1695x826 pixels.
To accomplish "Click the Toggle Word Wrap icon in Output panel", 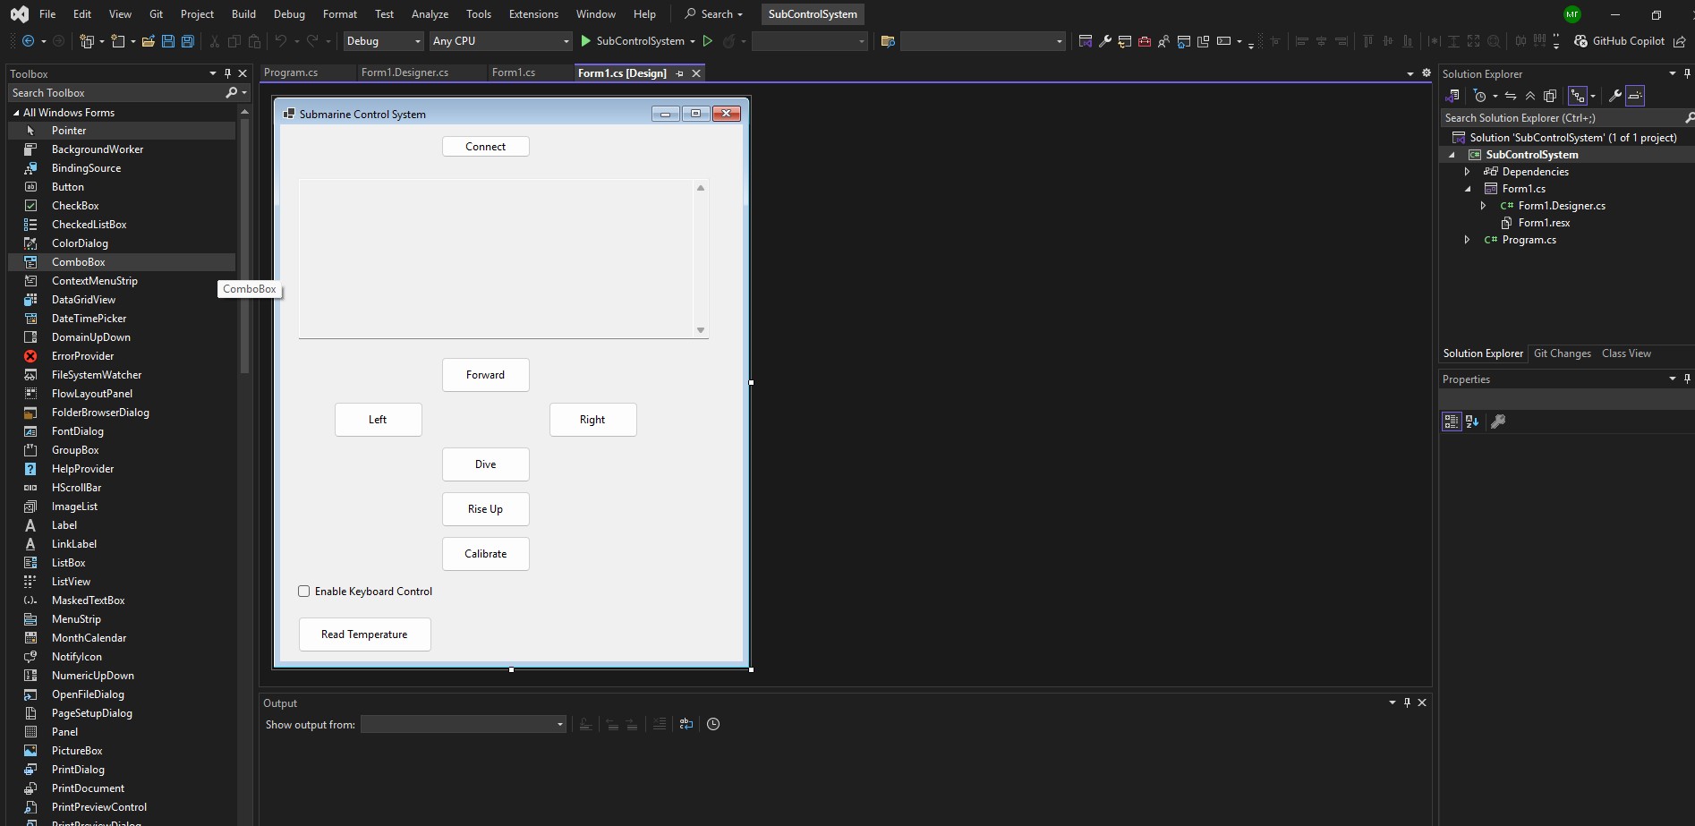I will click(x=686, y=725).
